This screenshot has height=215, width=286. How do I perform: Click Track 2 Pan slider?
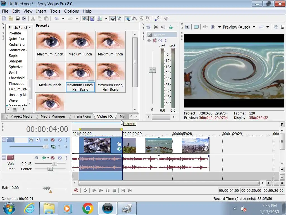[x=50, y=169]
